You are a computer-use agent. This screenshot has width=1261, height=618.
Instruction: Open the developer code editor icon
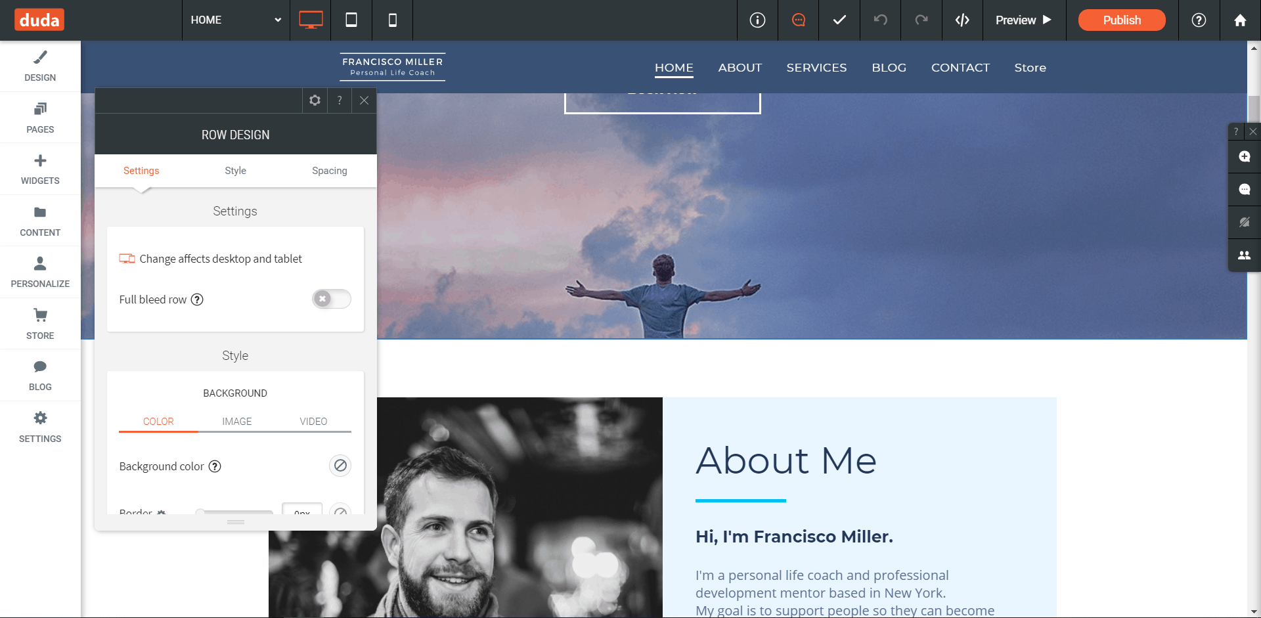(x=962, y=20)
